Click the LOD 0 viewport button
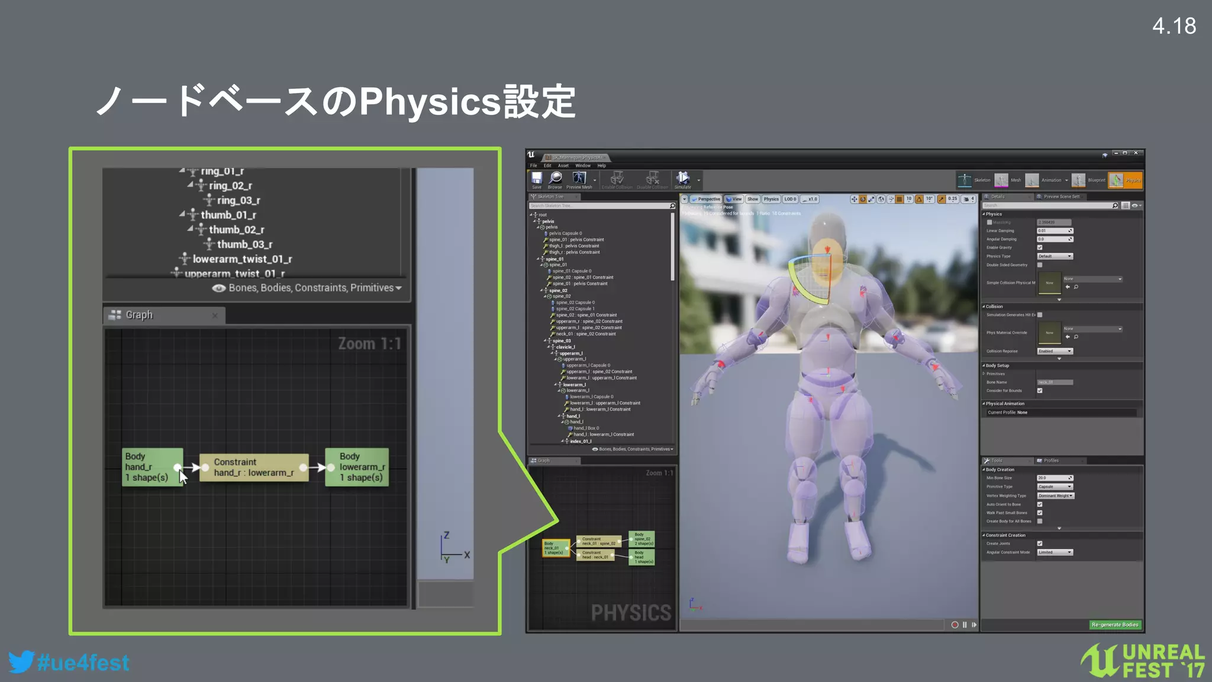Screen dimensions: 1212x682 click(x=791, y=200)
